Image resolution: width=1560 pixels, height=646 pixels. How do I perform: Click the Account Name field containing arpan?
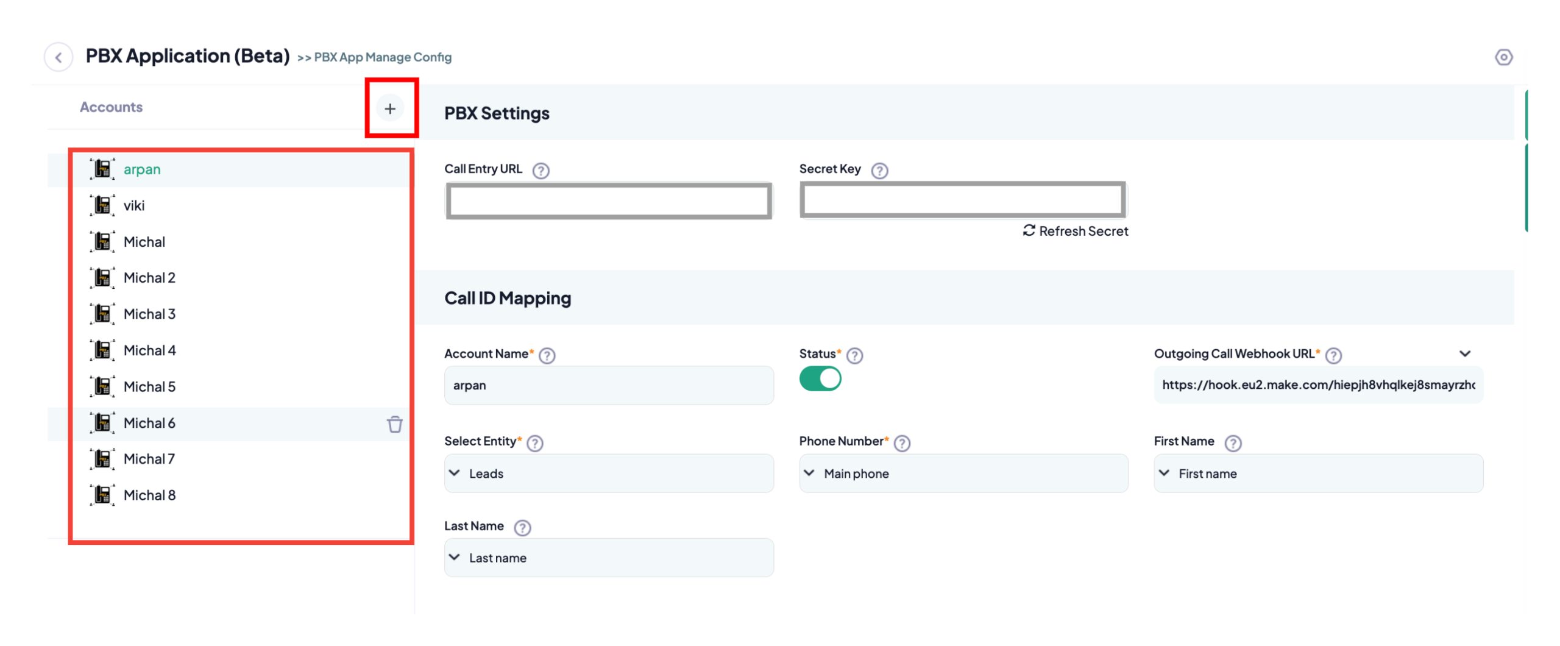[609, 385]
